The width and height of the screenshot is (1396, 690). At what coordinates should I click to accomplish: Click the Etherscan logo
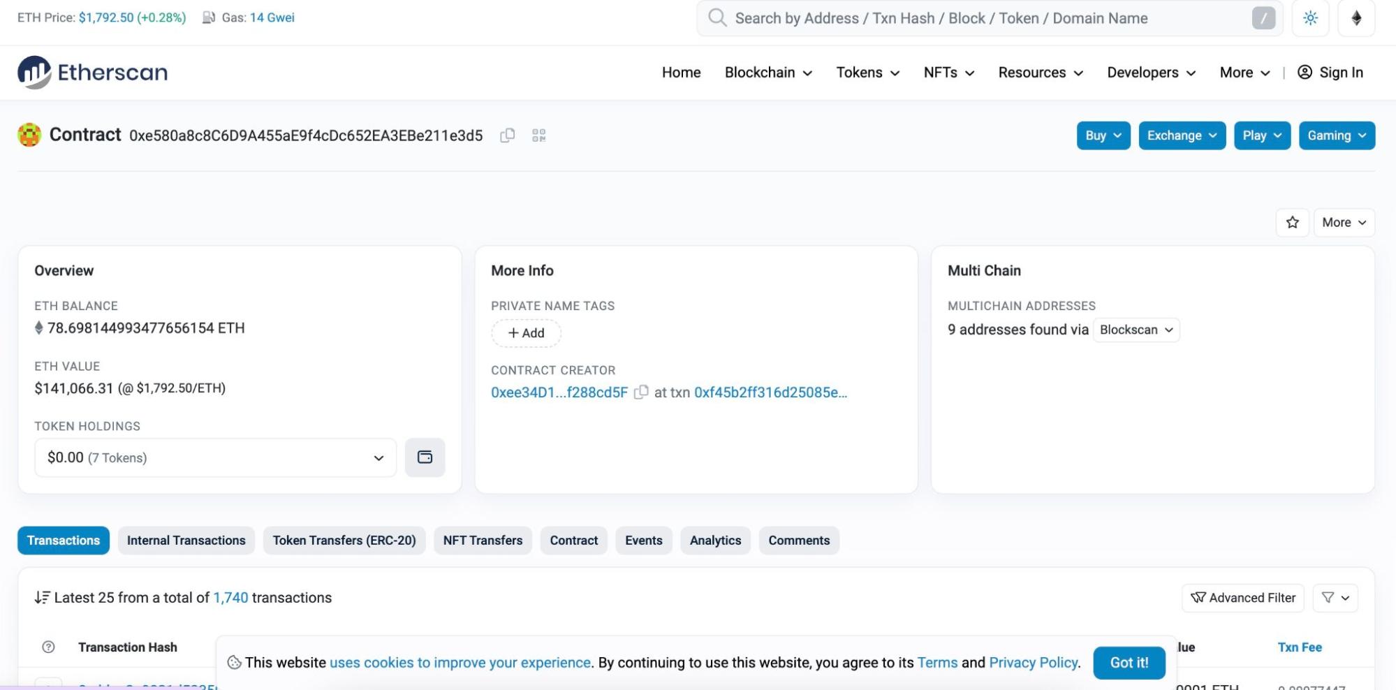93,73
